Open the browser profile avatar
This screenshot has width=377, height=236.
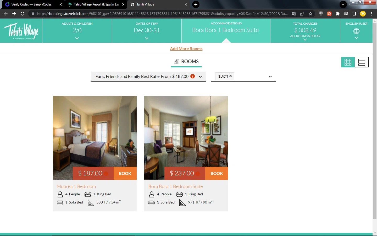363,14
